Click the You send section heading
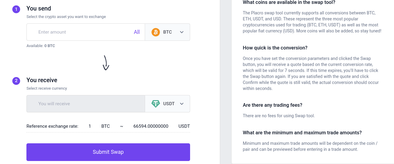The height and width of the screenshot is (164, 394). (39, 8)
